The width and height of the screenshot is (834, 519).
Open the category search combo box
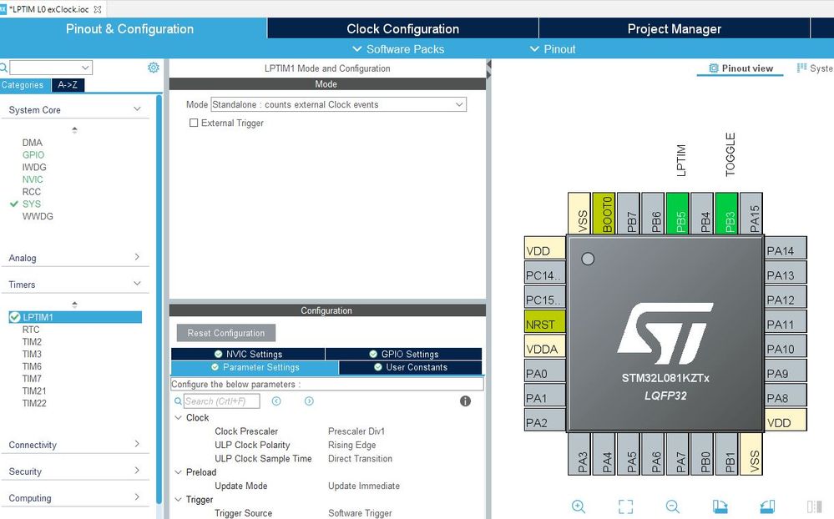[51, 68]
